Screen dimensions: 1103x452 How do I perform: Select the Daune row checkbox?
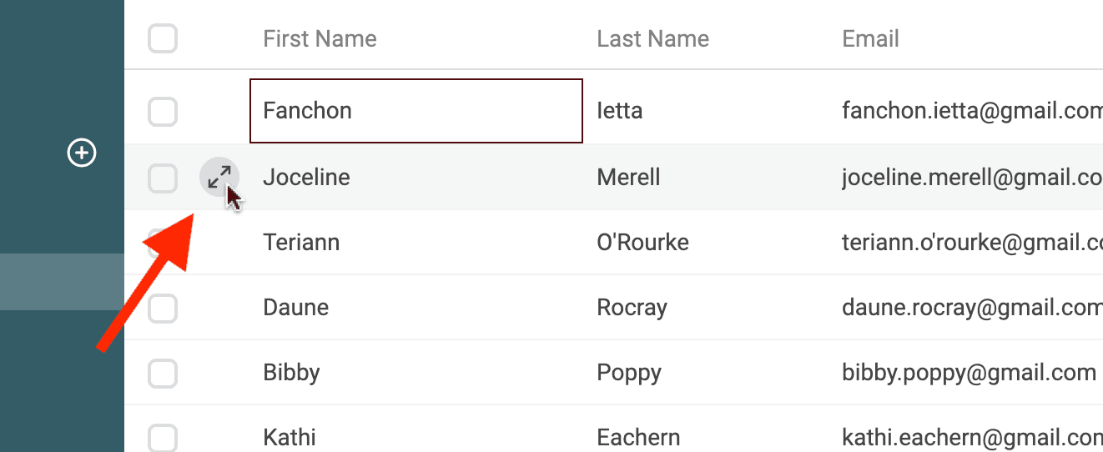click(163, 308)
